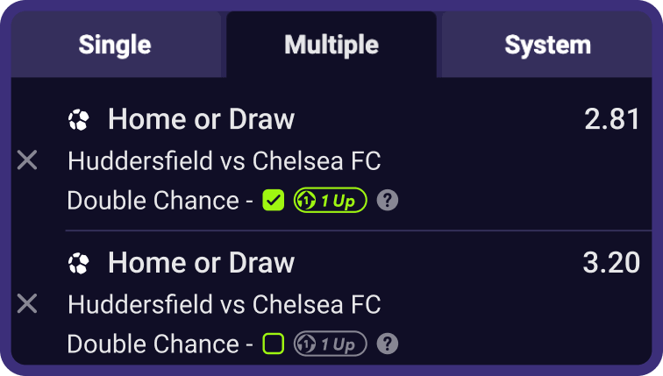Click the 2.81 odds value
The image size is (663, 376).
[x=612, y=119]
